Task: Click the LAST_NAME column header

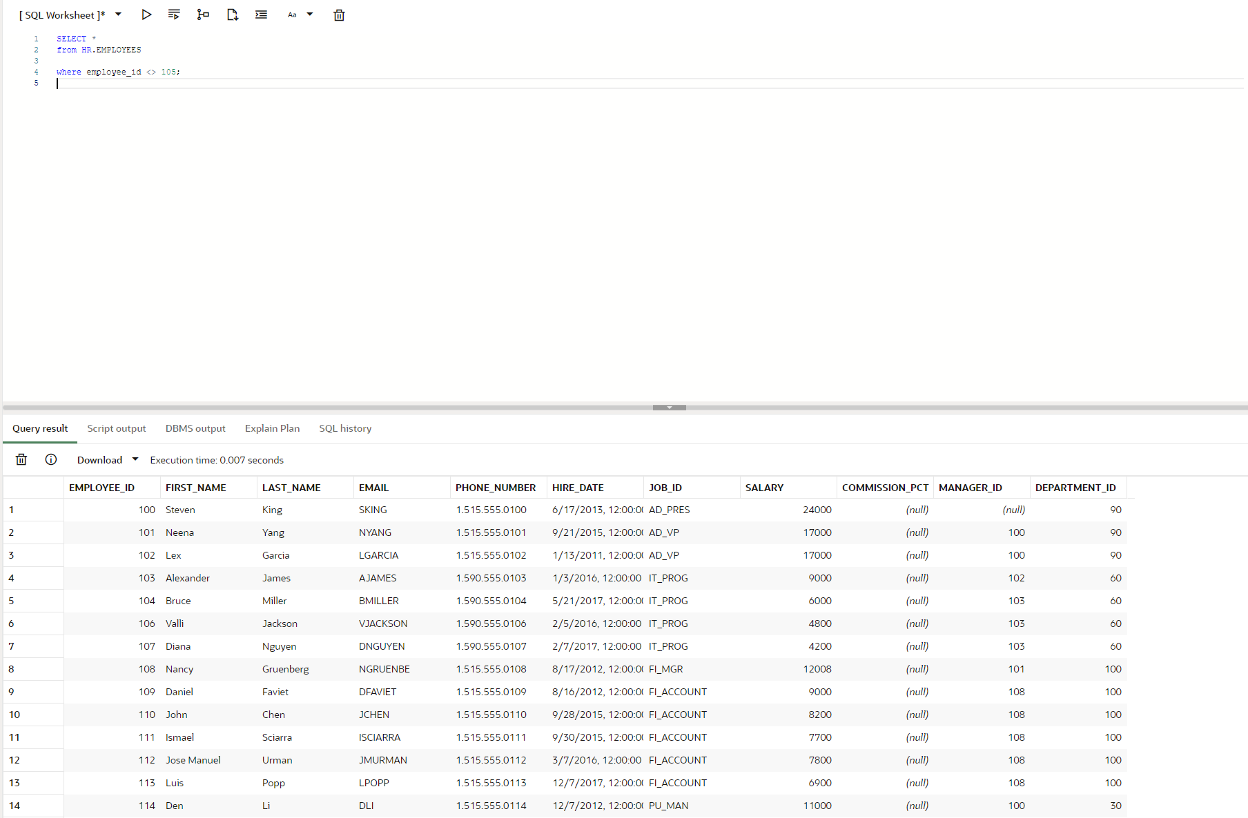Action: coord(305,488)
